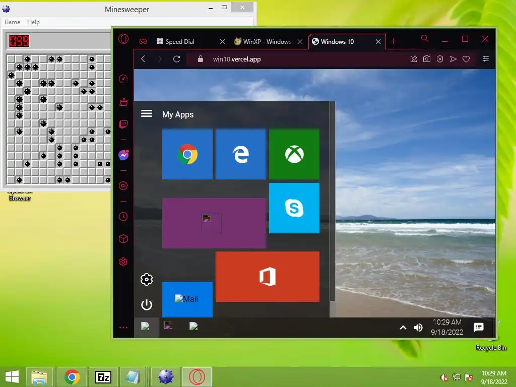This screenshot has width=516, height=387.
Task: Open History clock icon in sidebar
Action: point(123,217)
